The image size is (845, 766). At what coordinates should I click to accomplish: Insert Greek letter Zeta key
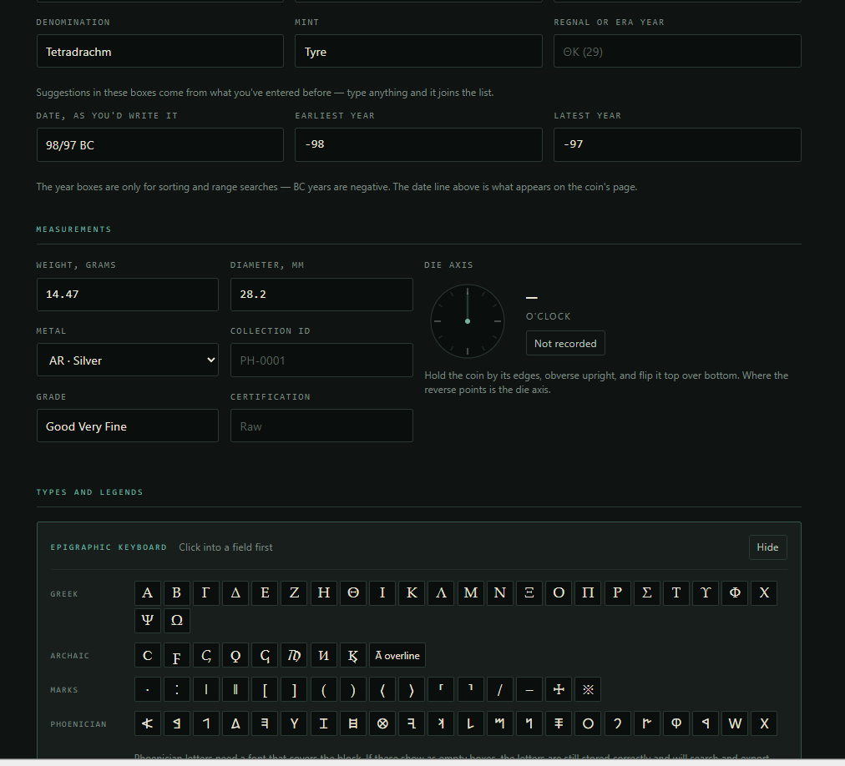point(294,593)
